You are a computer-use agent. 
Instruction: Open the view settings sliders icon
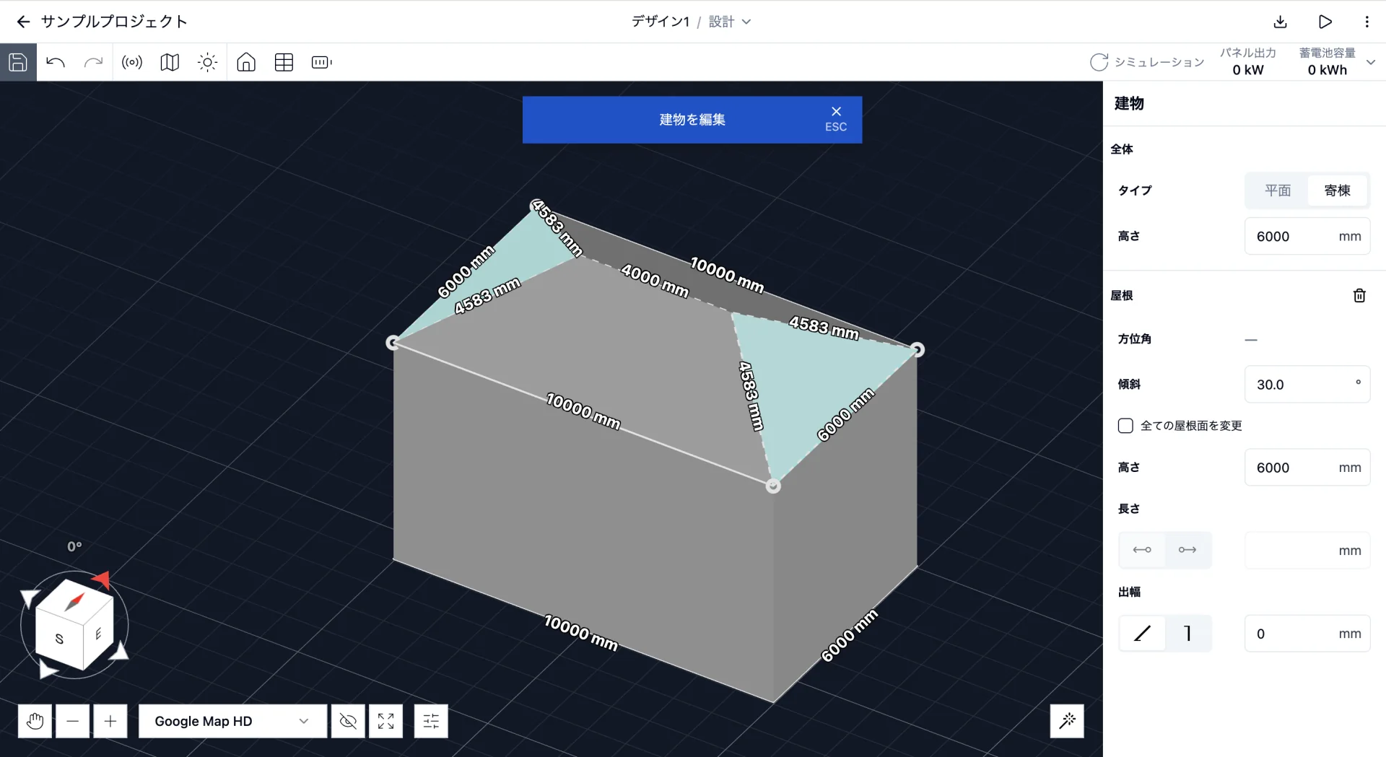(431, 721)
